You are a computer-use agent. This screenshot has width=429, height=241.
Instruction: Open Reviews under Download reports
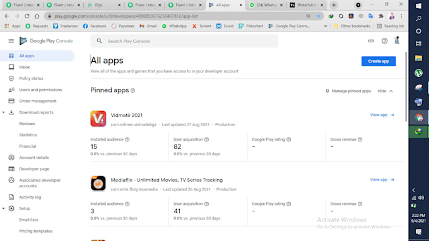pos(26,124)
